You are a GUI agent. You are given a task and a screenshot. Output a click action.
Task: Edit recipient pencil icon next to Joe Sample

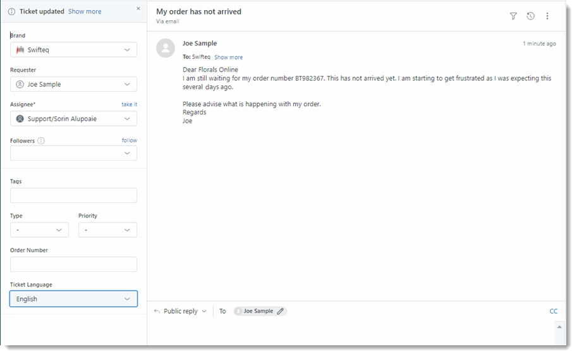[x=280, y=311]
